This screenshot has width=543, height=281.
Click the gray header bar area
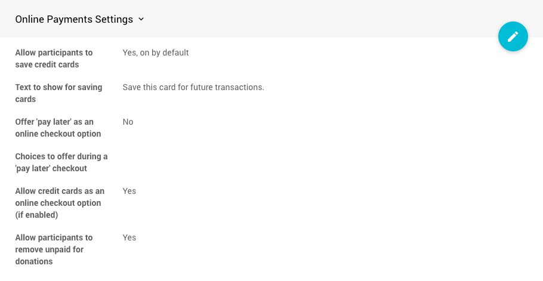(x=271, y=18)
